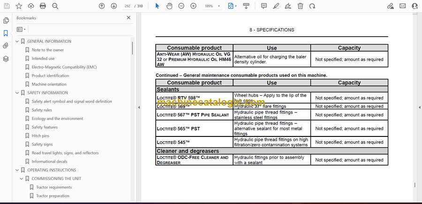Send the file by email
This screenshot has height=204, width=422.
pos(403,6)
